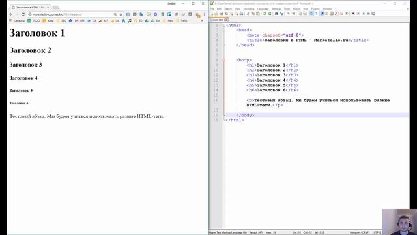This screenshot has height=235, width=417.
Task: Click the magnifier zoom icon in address bar
Action: tap(115, 14)
